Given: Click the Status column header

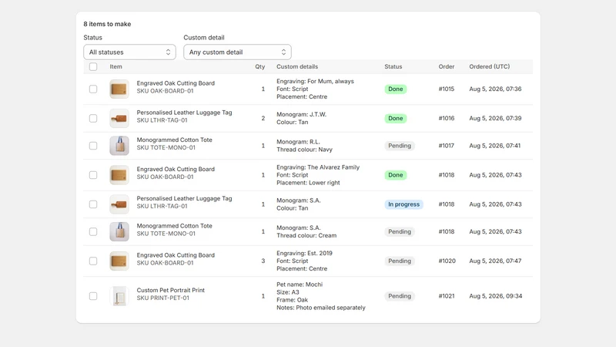Looking at the screenshot, I should pyautogui.click(x=393, y=67).
